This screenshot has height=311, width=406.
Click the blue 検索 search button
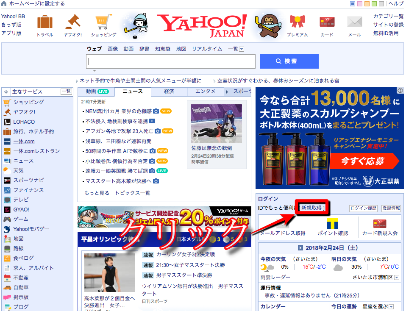tap(289, 61)
